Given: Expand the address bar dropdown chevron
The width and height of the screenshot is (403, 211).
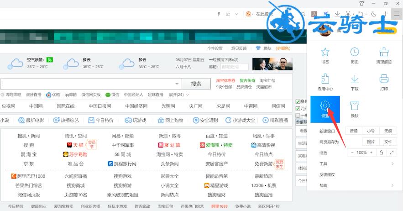Looking at the screenshot, I should tap(236, 14).
